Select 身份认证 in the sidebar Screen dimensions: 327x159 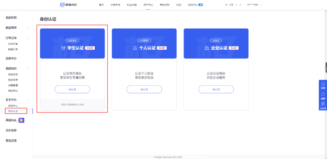[13, 111]
